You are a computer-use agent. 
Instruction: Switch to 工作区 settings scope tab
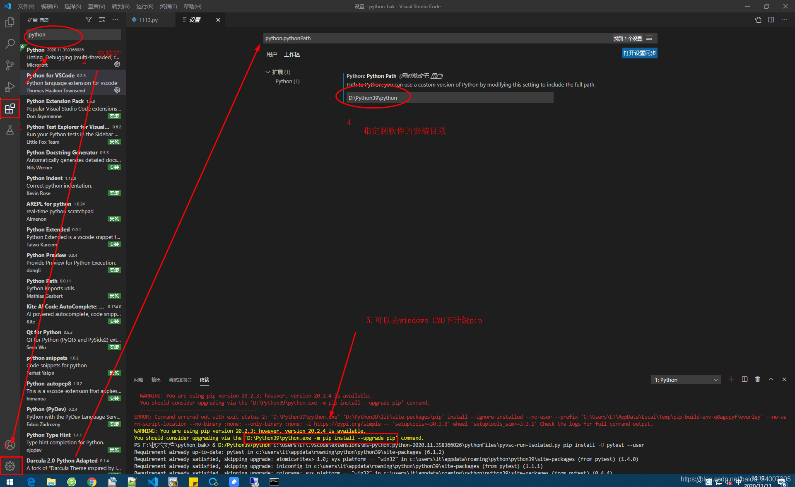coord(292,54)
